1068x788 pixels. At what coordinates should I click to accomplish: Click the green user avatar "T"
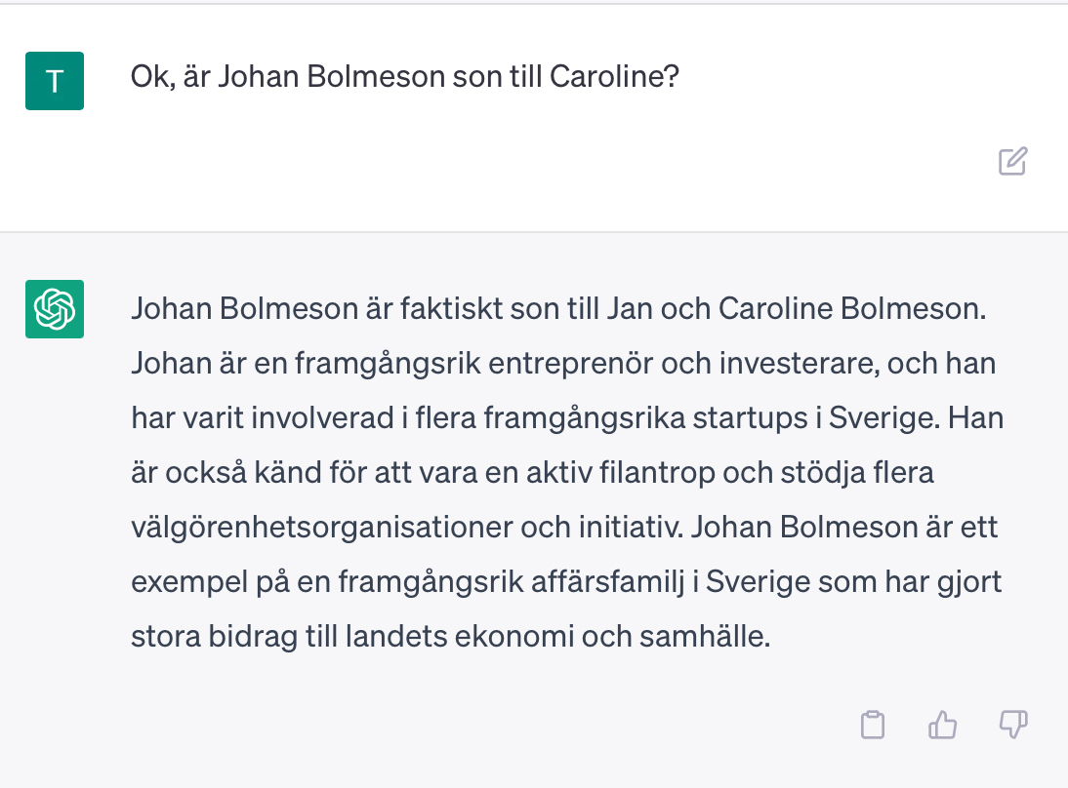[x=55, y=81]
